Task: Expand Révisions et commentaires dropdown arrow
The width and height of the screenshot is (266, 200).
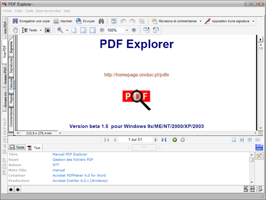Action: click(200, 21)
